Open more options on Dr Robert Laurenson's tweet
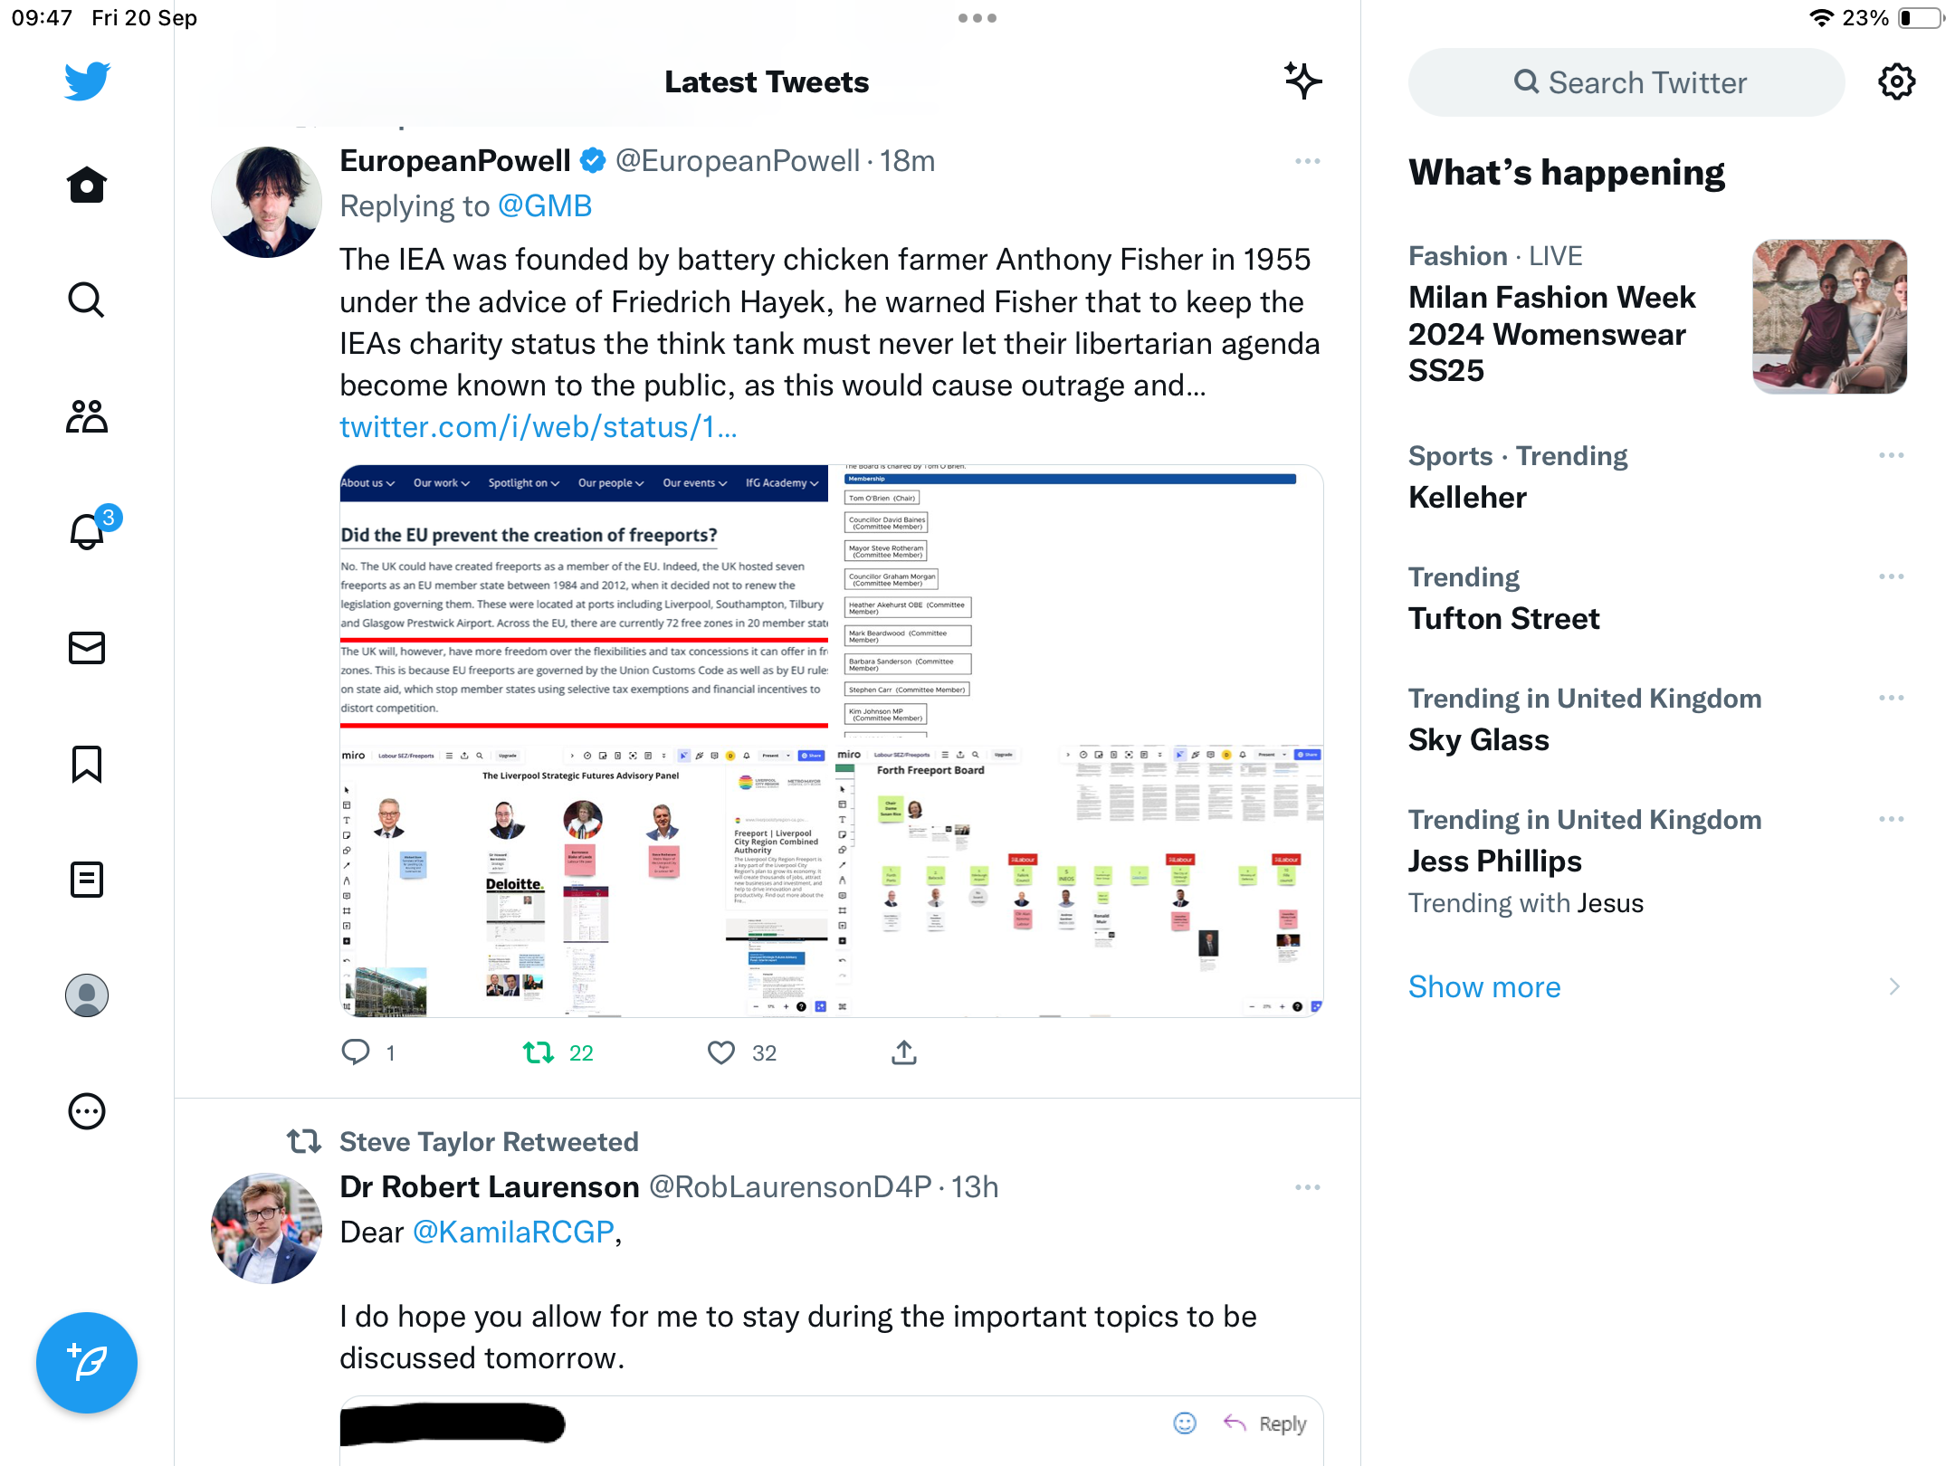Viewport: 1955px width, 1466px height. coord(1308,1187)
